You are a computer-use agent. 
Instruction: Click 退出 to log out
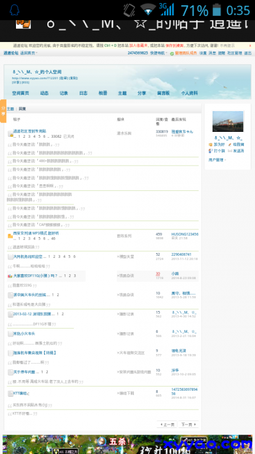tap(247, 53)
